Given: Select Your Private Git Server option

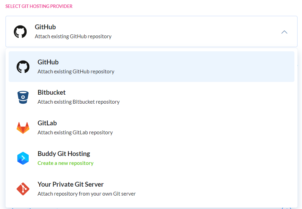Looking at the screenshot, I should tap(152, 189).
